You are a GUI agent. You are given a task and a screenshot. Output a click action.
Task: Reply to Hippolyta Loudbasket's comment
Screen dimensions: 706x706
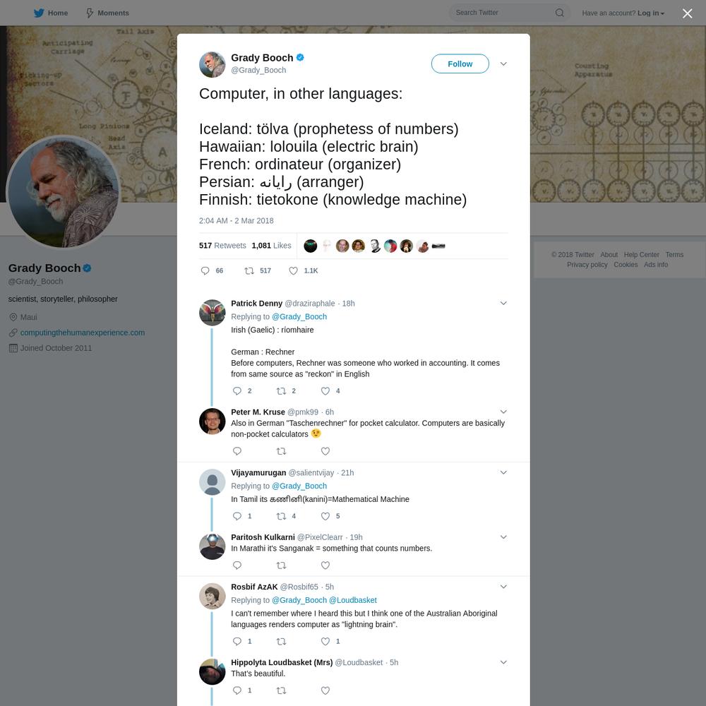click(237, 690)
